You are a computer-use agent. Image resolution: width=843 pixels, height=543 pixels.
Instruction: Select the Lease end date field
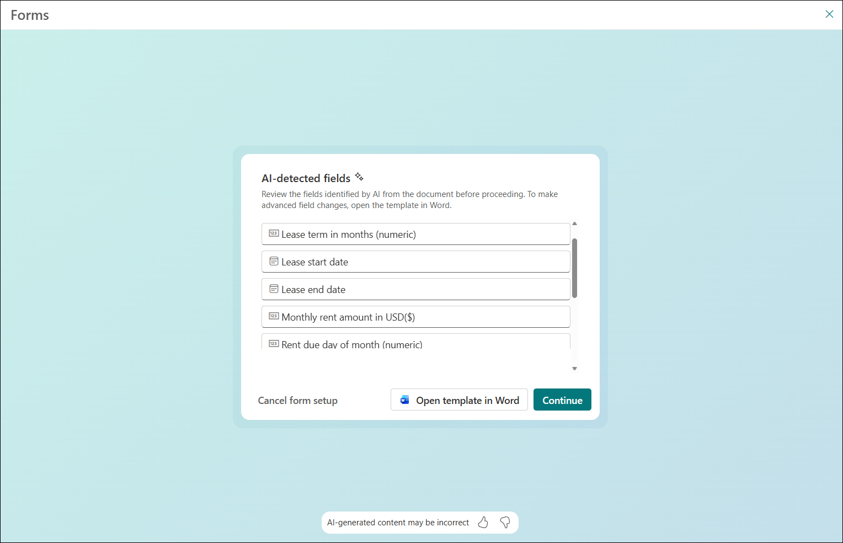point(416,289)
